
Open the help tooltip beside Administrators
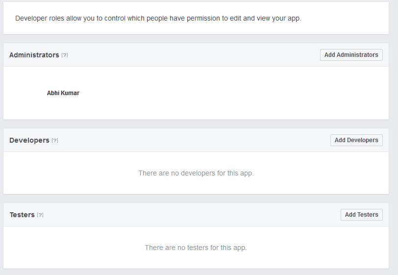pyautogui.click(x=65, y=55)
